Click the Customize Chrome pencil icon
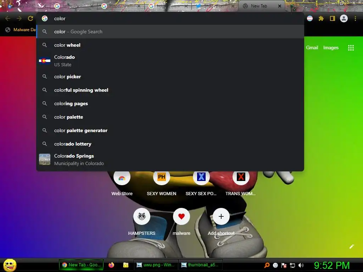363x272 pixels. 351,246
